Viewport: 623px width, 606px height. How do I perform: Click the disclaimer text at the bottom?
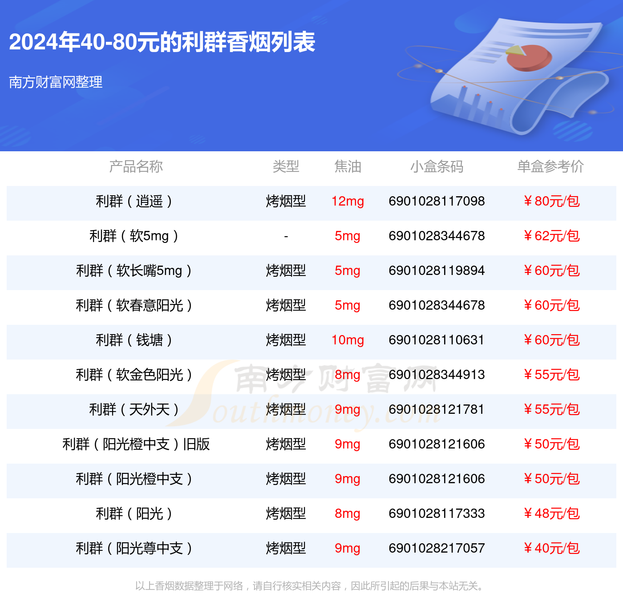click(x=309, y=586)
